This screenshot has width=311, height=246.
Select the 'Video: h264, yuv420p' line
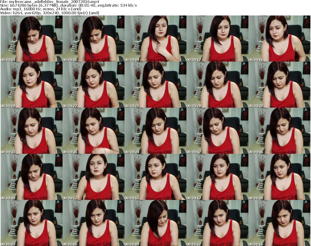[50, 13]
